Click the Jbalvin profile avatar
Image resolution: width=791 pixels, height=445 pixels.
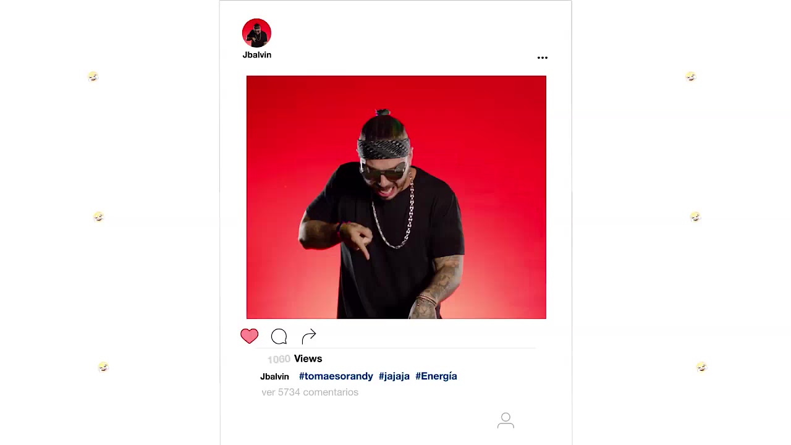tap(256, 33)
